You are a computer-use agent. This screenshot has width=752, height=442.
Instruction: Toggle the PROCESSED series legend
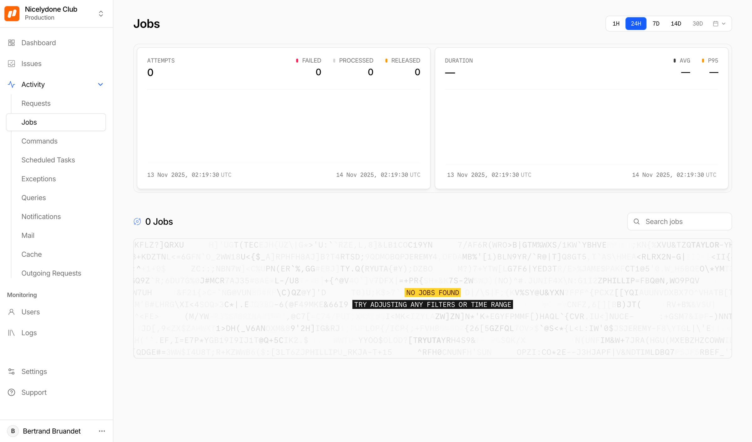(x=353, y=60)
